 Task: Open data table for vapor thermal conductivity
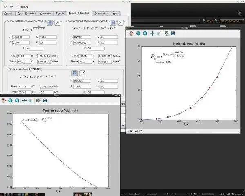50,23
